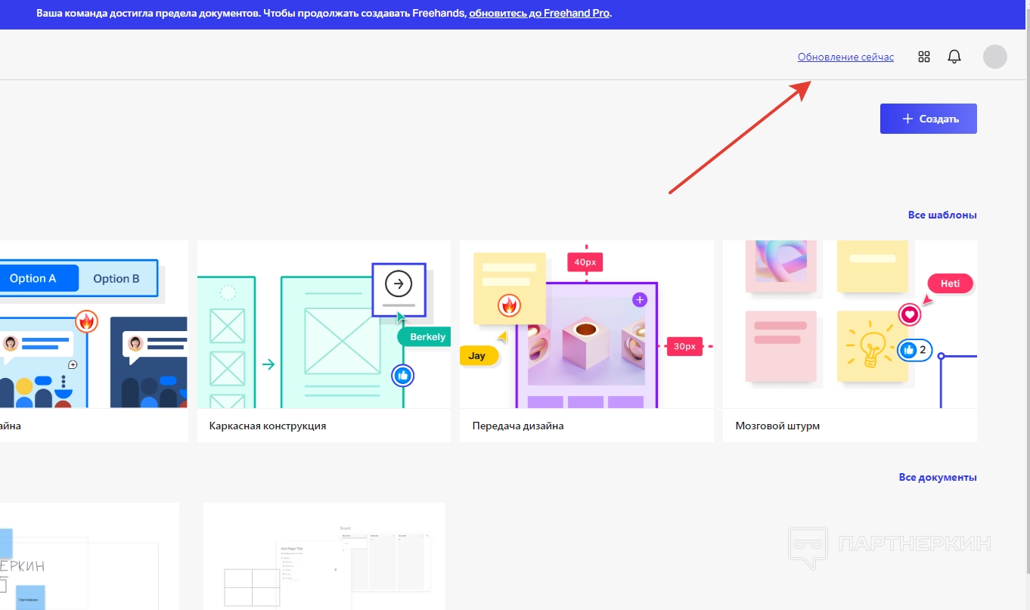Image resolution: width=1030 pixels, height=610 pixels.
Task: Open the "Все документы" link
Action: [938, 477]
